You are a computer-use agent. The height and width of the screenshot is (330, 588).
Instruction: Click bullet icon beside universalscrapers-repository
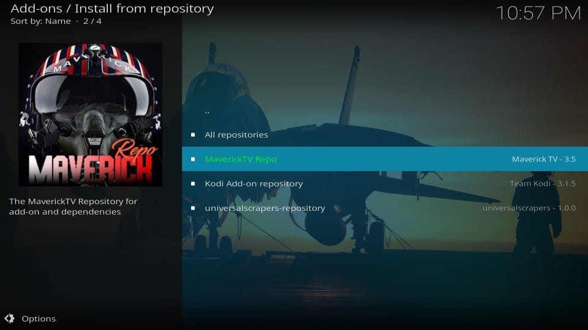(193, 208)
